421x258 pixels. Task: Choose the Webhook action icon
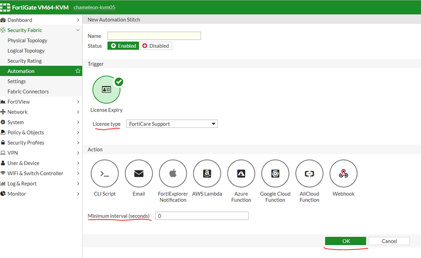pos(344,173)
